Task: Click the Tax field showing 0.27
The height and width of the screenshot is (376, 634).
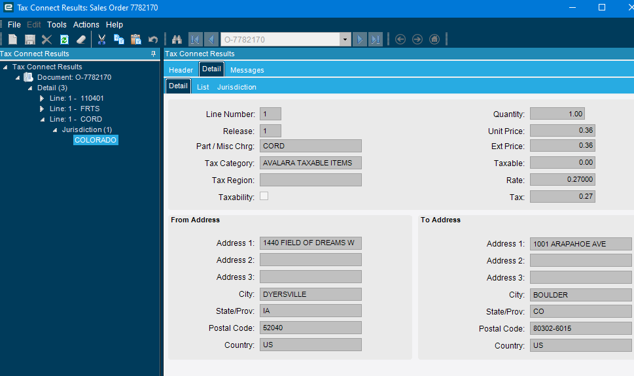Action: click(x=563, y=196)
